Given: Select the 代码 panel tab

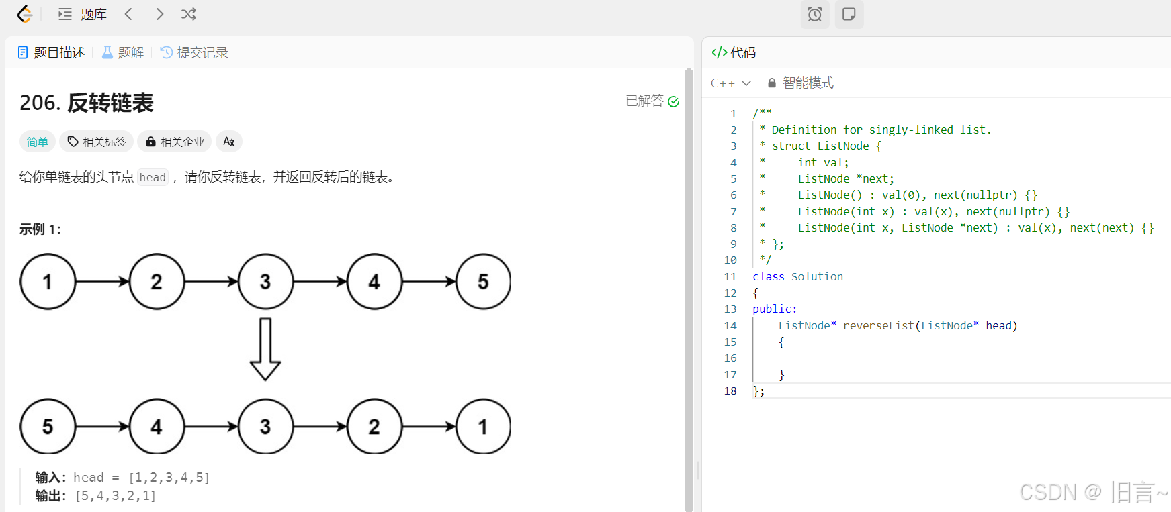Looking at the screenshot, I should (734, 52).
